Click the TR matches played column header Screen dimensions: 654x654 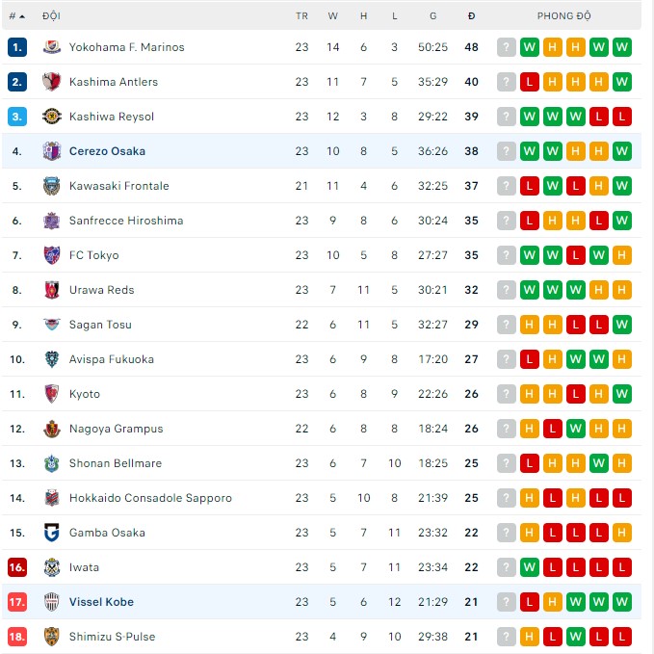[x=302, y=16]
